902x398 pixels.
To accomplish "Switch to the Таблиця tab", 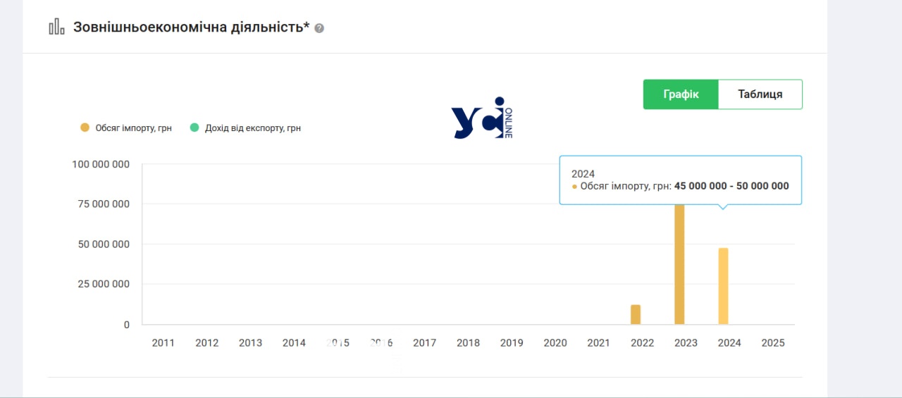I will pyautogui.click(x=760, y=94).
